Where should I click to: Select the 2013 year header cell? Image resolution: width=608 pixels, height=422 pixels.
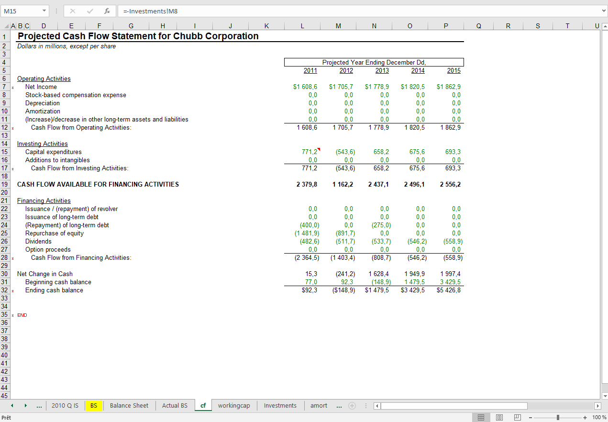click(x=374, y=70)
